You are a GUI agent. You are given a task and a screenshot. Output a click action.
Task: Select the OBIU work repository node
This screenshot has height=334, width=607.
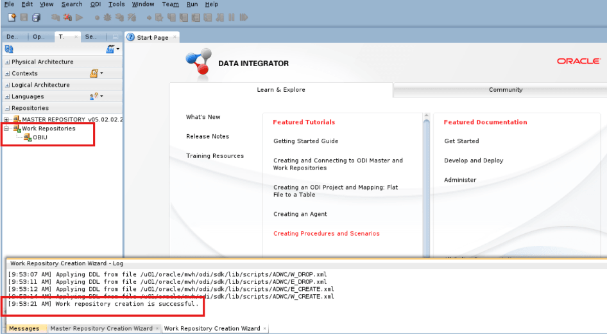pyautogui.click(x=40, y=137)
